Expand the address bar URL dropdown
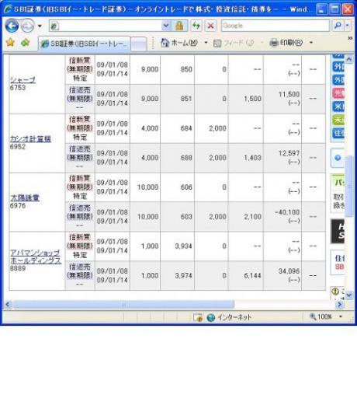The image size is (357, 412). point(165,26)
